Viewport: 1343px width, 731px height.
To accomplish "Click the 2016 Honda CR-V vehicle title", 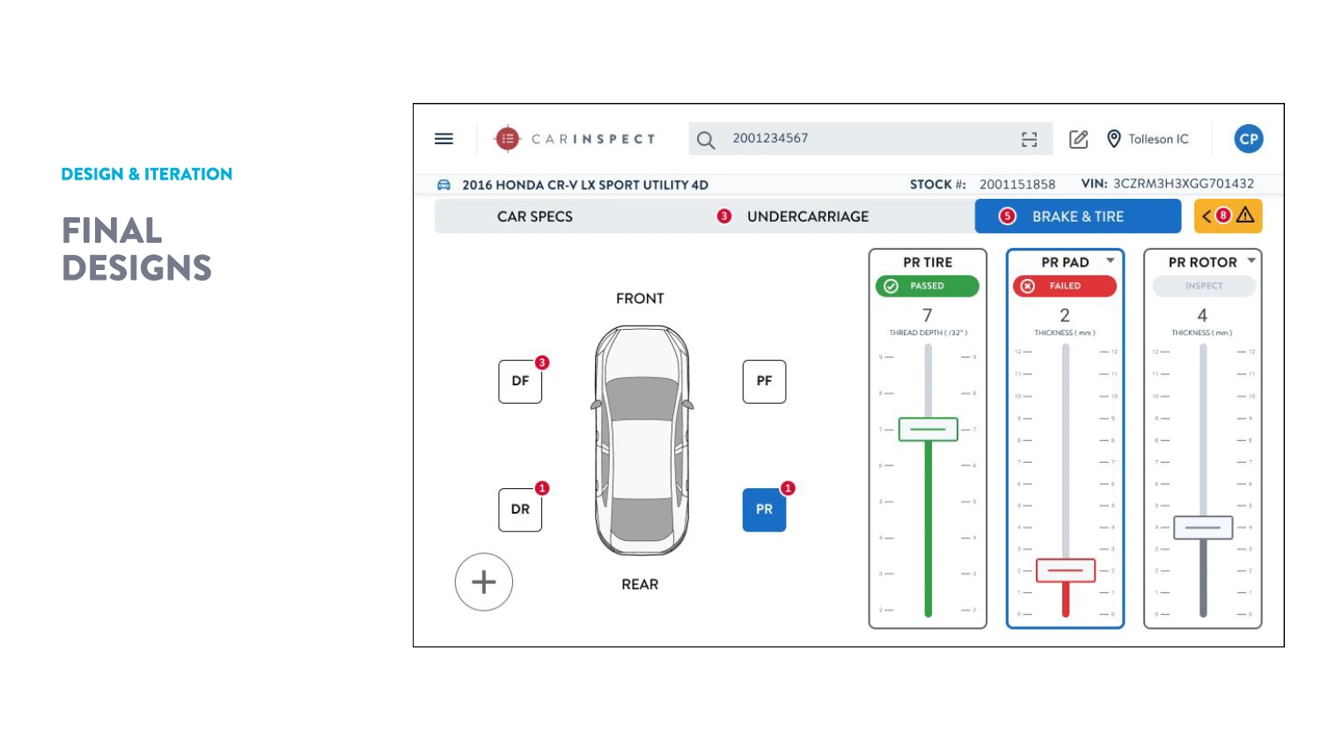I will [x=585, y=185].
